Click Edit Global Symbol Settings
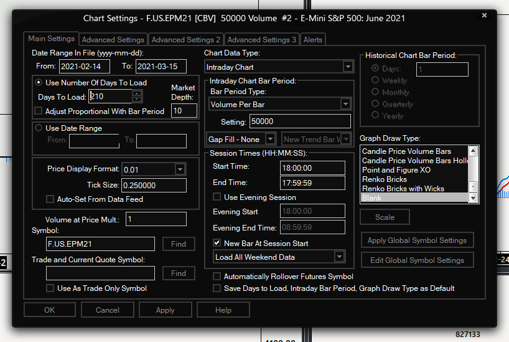The height and width of the screenshot is (342, 509). 417,260
